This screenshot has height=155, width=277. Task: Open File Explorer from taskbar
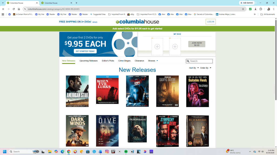point(50,152)
